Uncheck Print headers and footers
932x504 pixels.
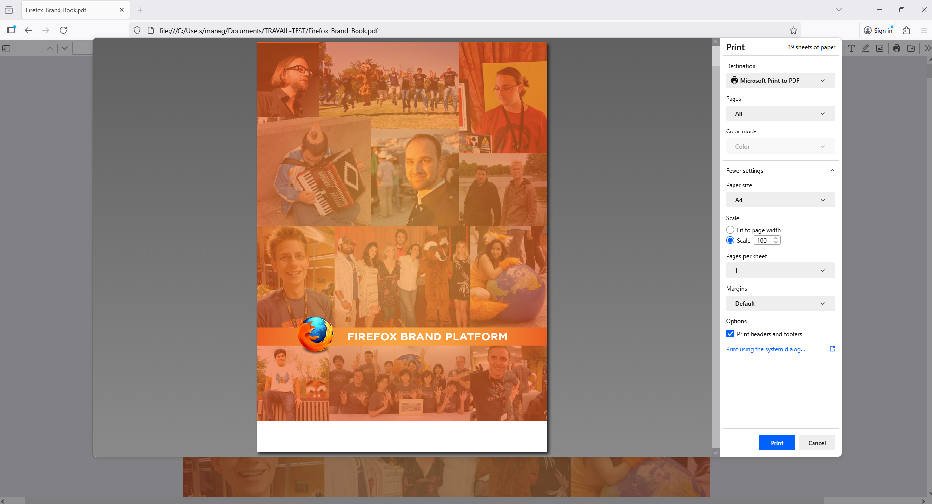point(730,334)
